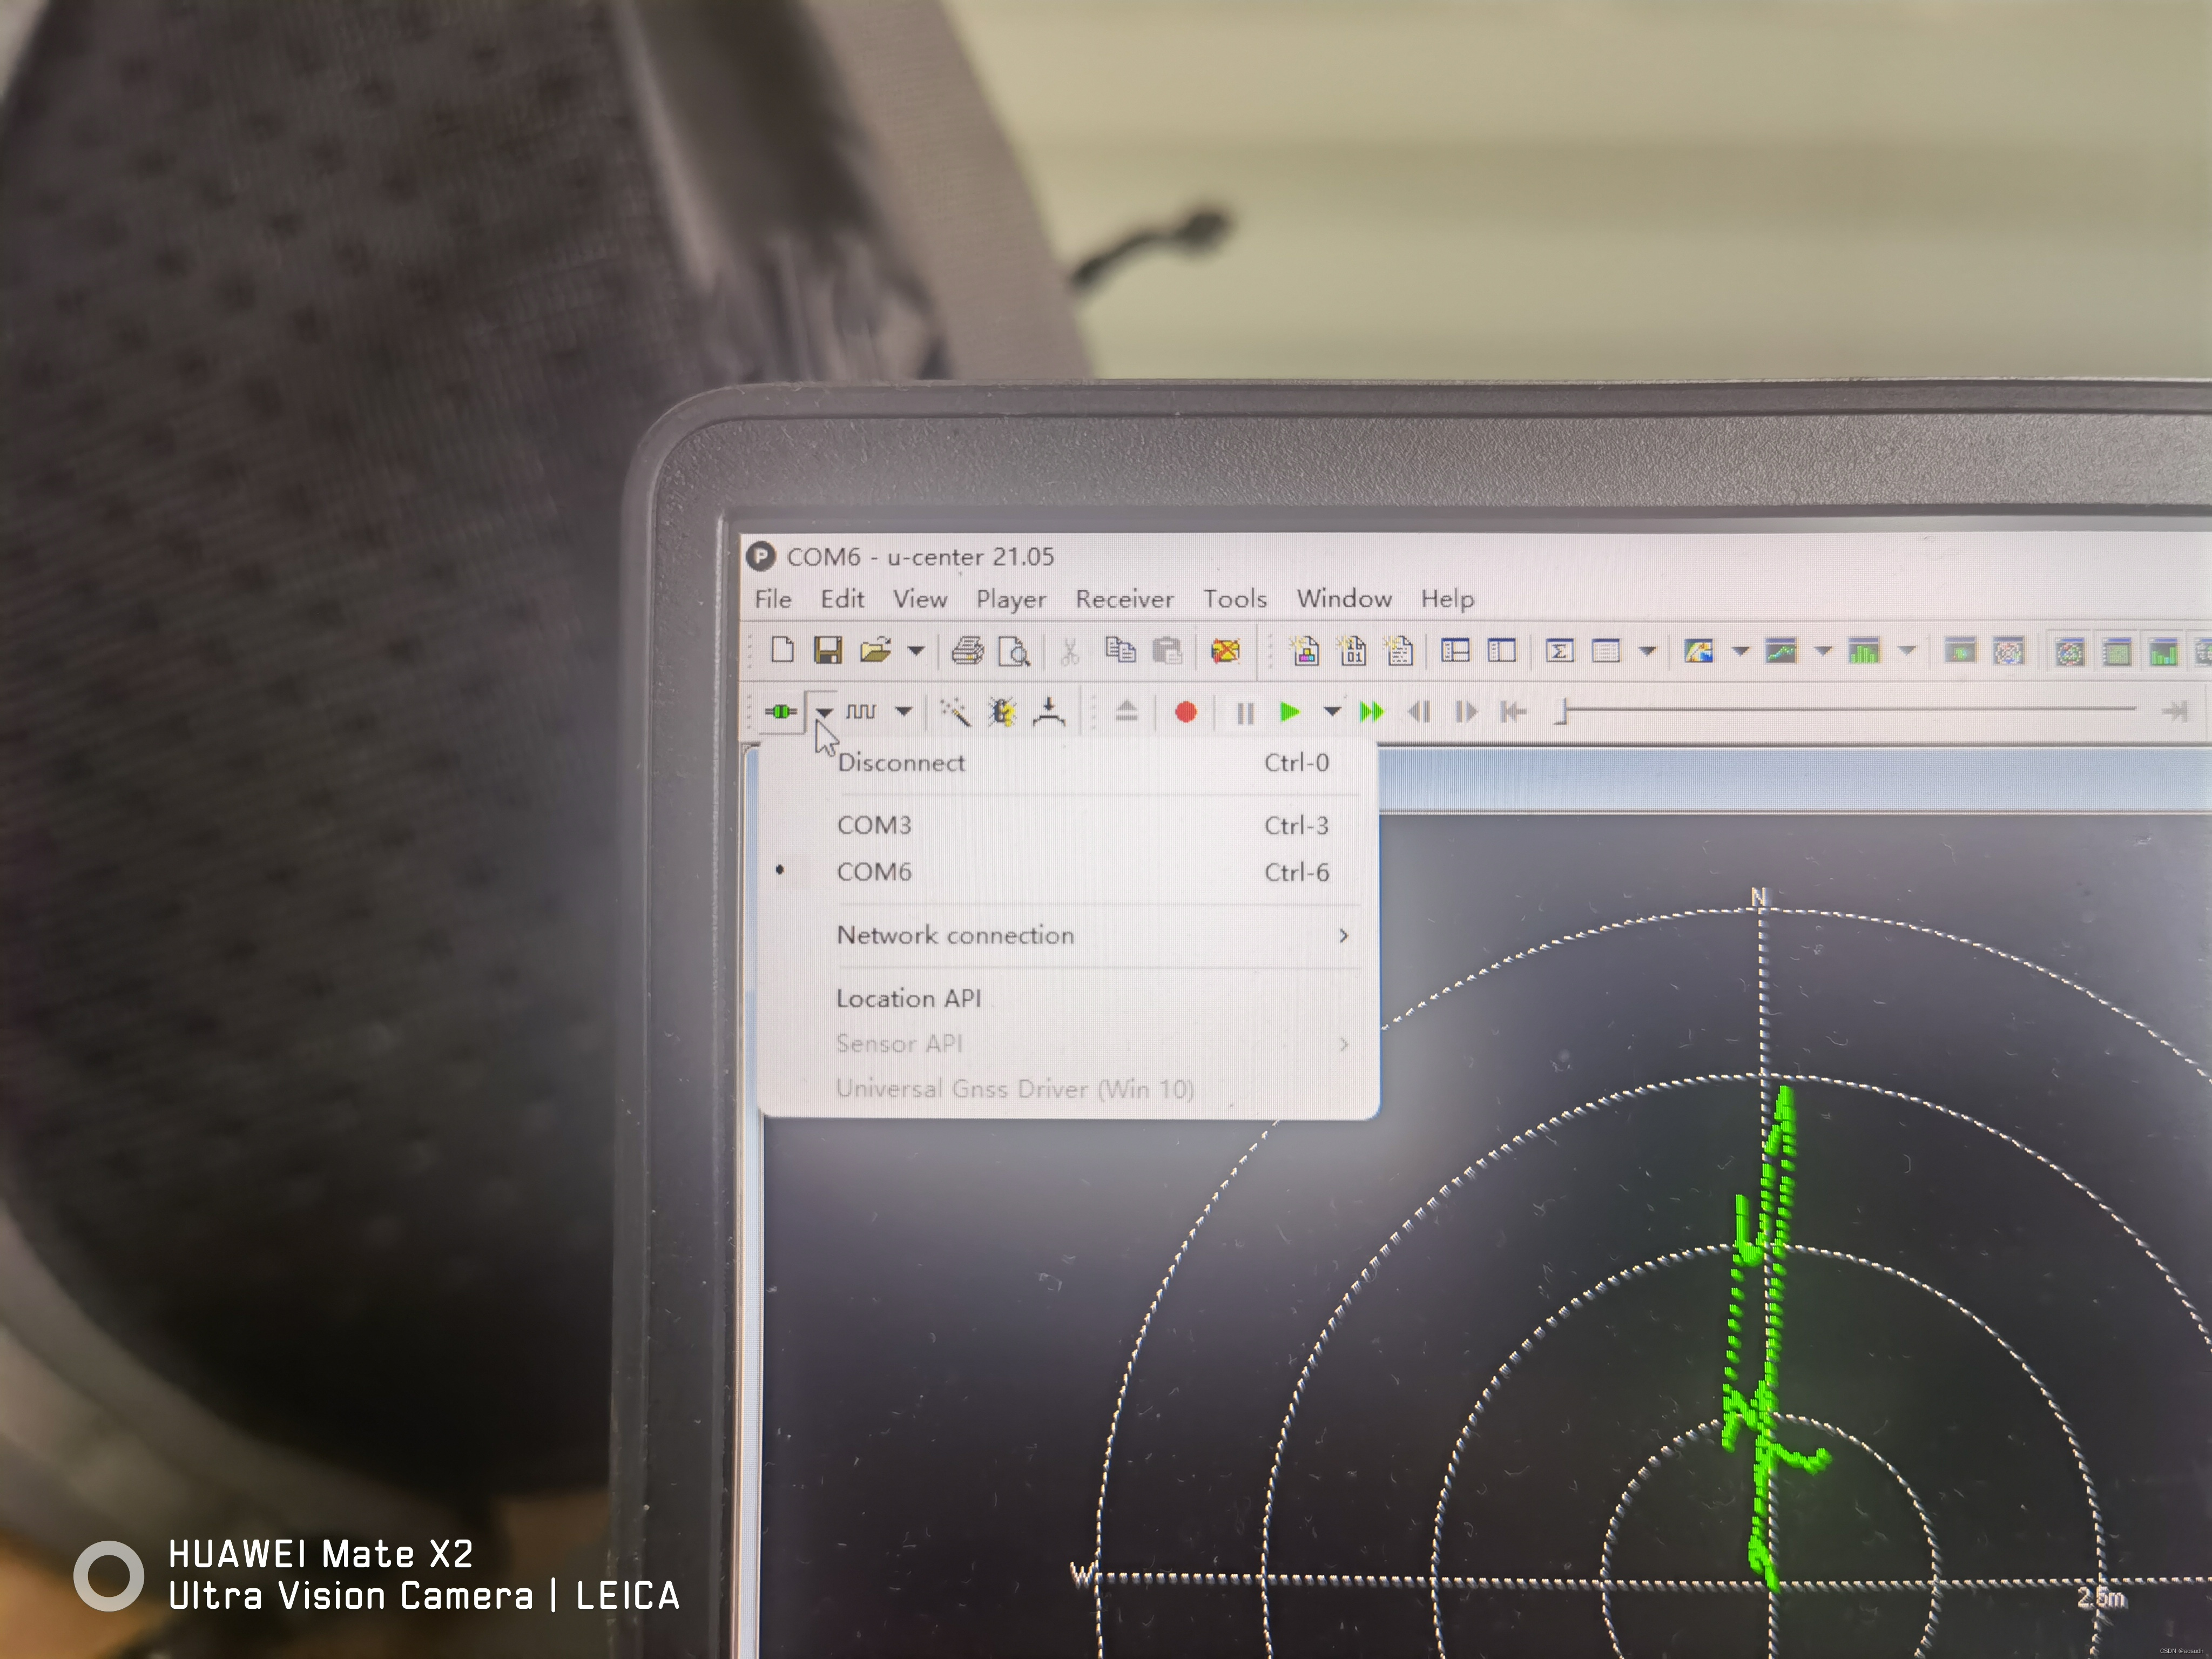Click the Debug messages bug icon

(x=1002, y=711)
